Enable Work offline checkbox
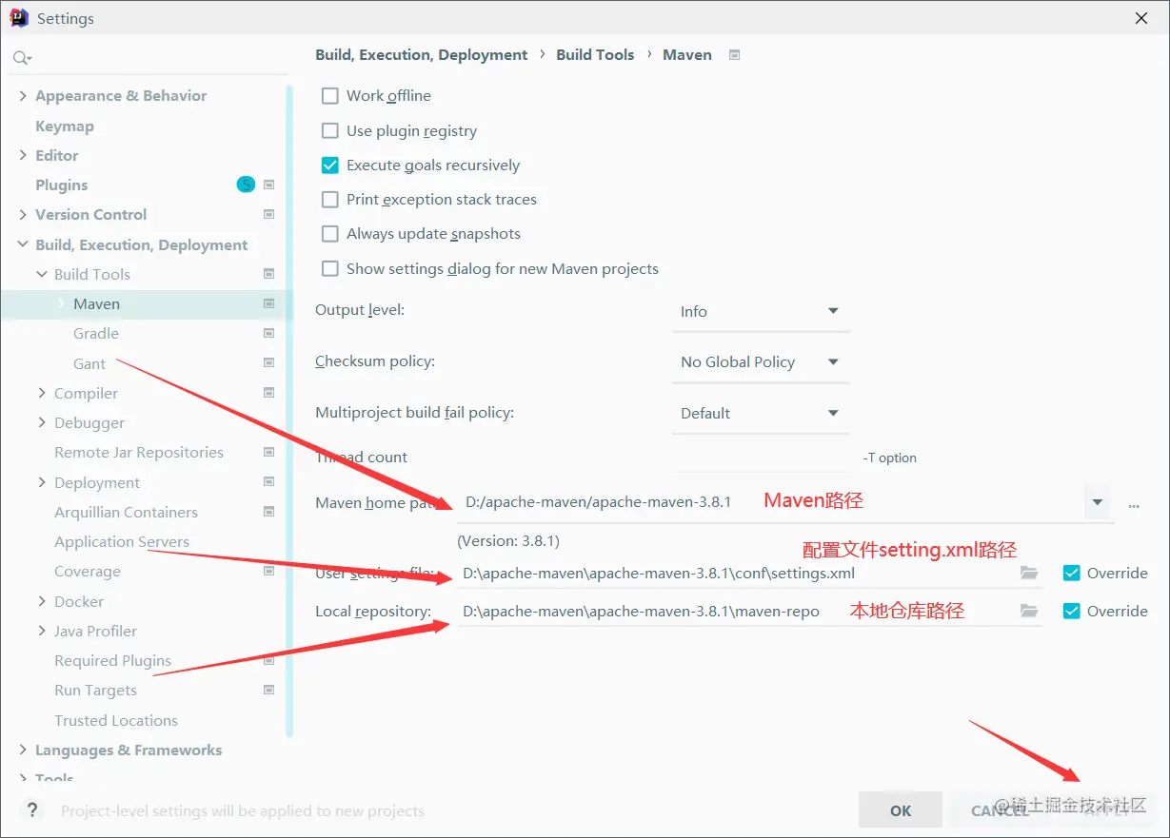The height and width of the screenshot is (838, 1170). pos(330,95)
